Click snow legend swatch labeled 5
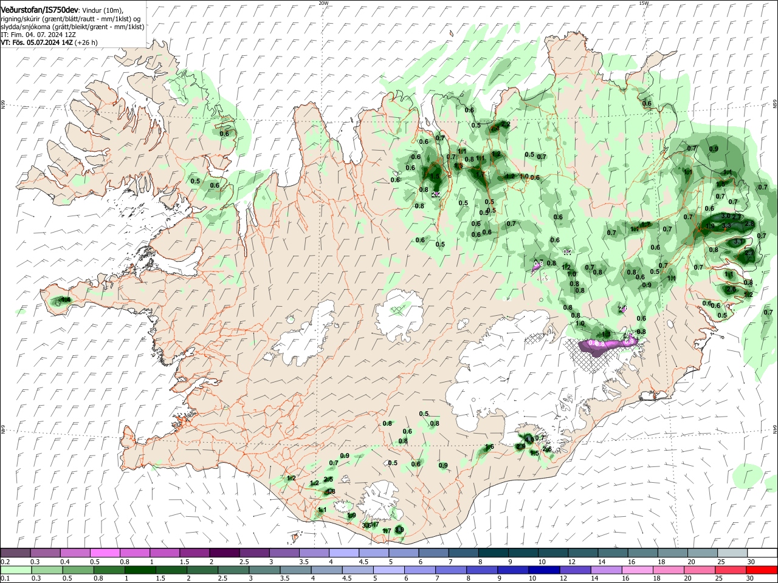Viewport: 778px width, 583px height. (x=403, y=553)
